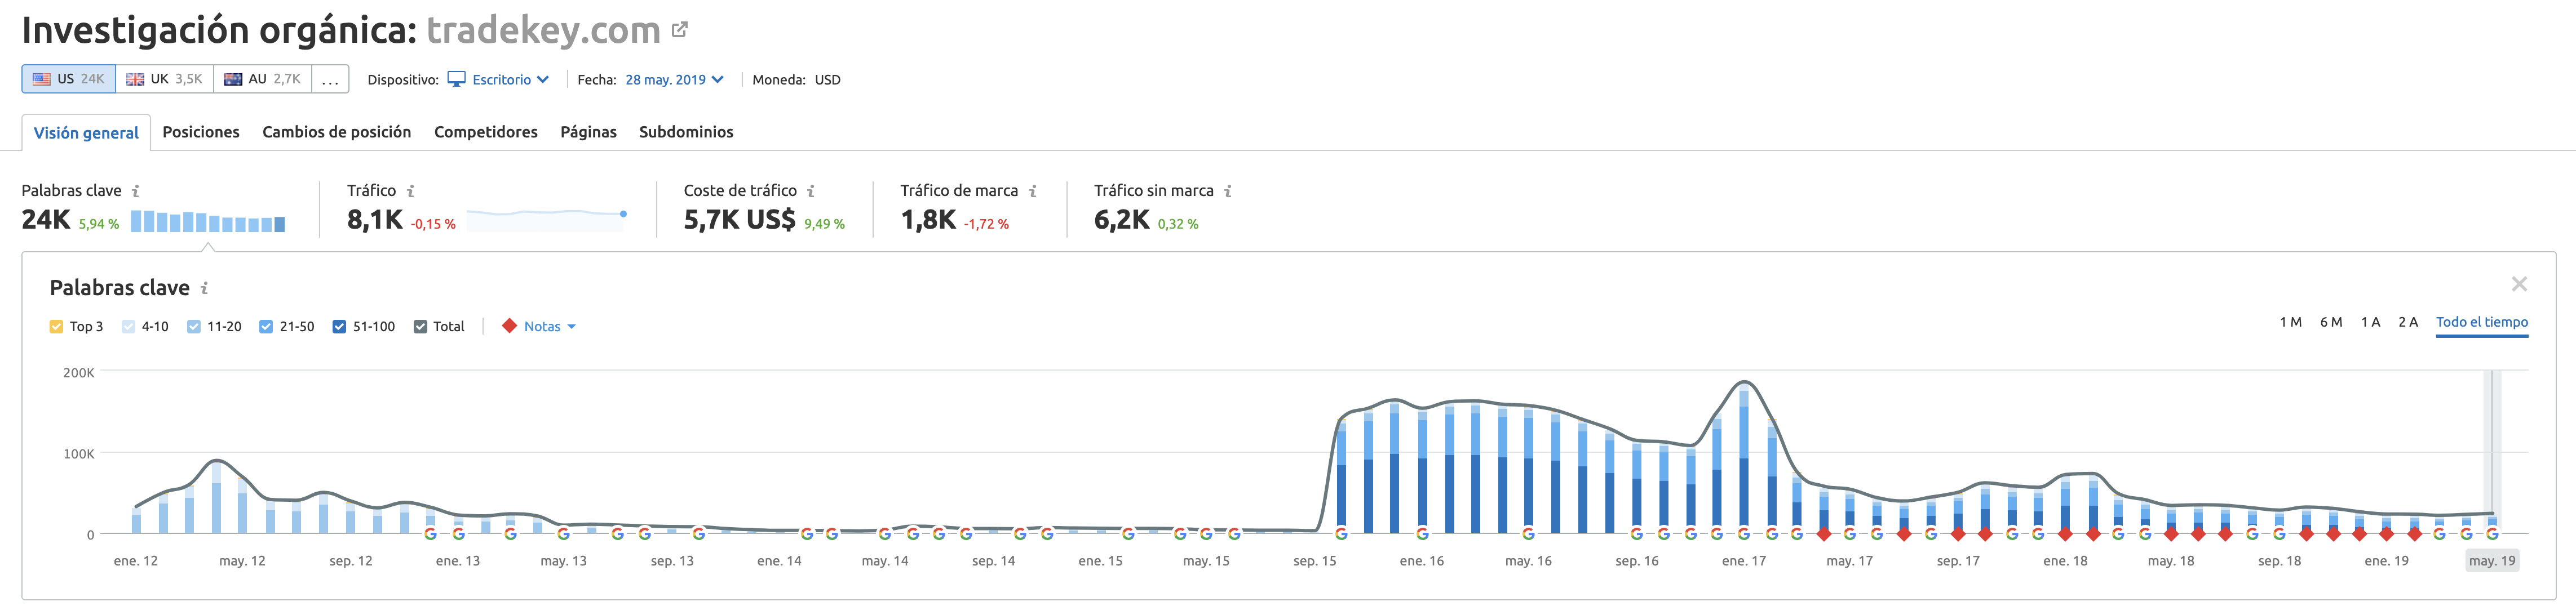Click the red diamond Notas icon
The image size is (2576, 615).
coord(509,326)
